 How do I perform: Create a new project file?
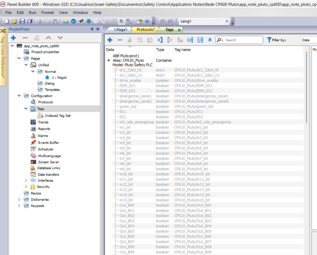(7, 21)
